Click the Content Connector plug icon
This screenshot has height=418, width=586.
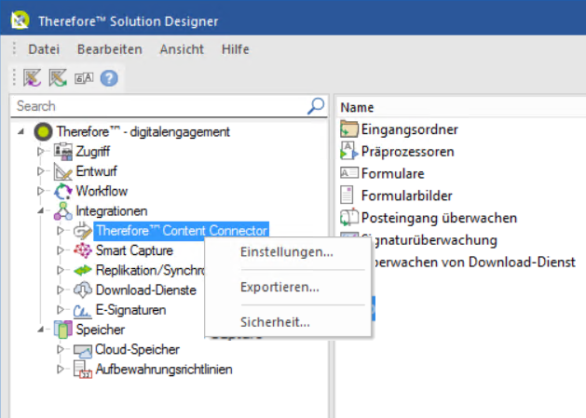pyautogui.click(x=83, y=231)
